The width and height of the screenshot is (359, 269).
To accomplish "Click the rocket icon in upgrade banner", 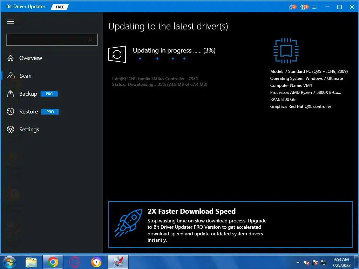I will click(128, 223).
